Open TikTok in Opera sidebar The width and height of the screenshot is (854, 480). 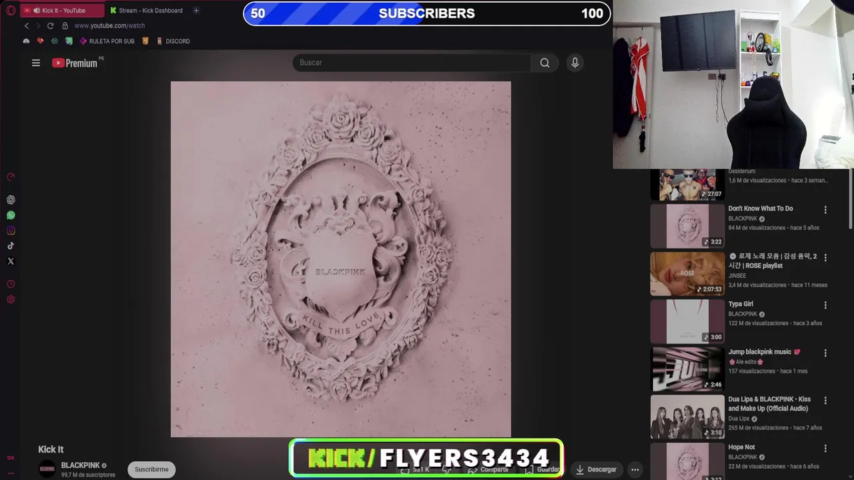[11, 246]
